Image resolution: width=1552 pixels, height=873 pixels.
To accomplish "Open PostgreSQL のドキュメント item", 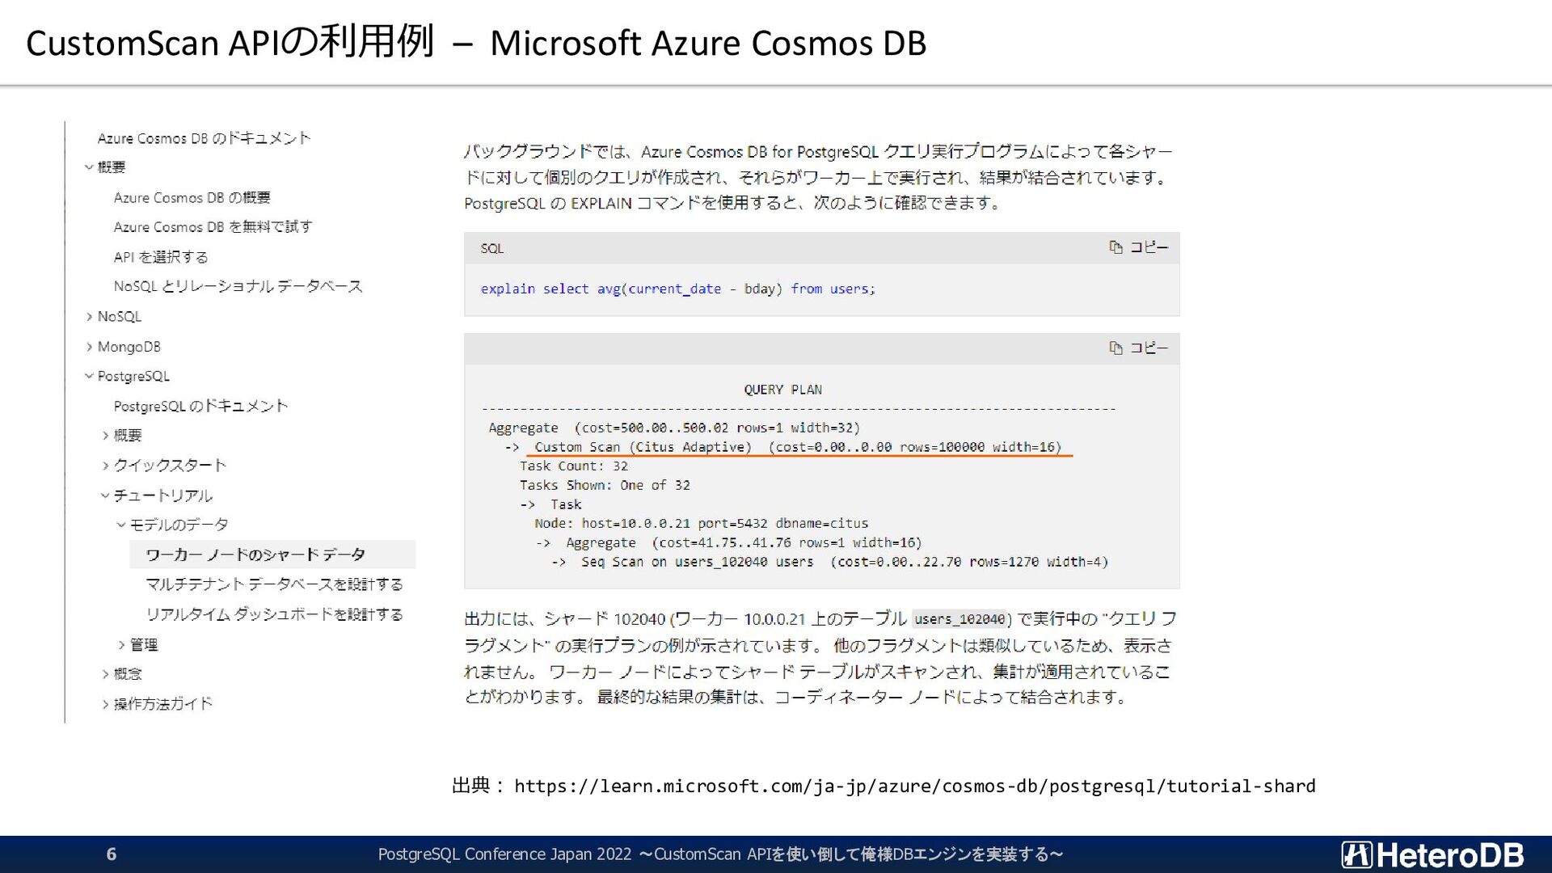I will 200,406.
